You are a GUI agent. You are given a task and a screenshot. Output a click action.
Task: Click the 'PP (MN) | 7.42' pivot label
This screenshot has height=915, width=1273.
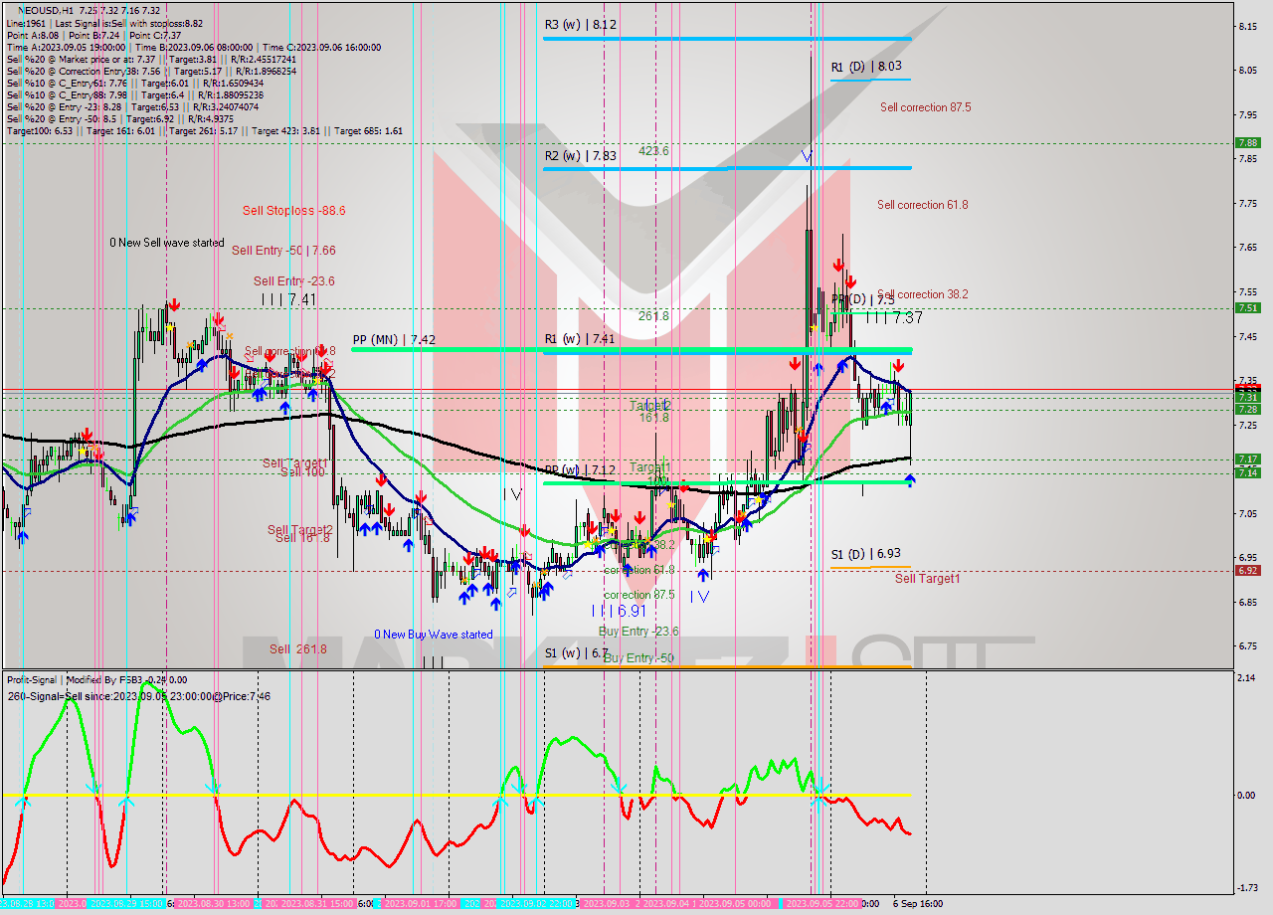click(394, 339)
